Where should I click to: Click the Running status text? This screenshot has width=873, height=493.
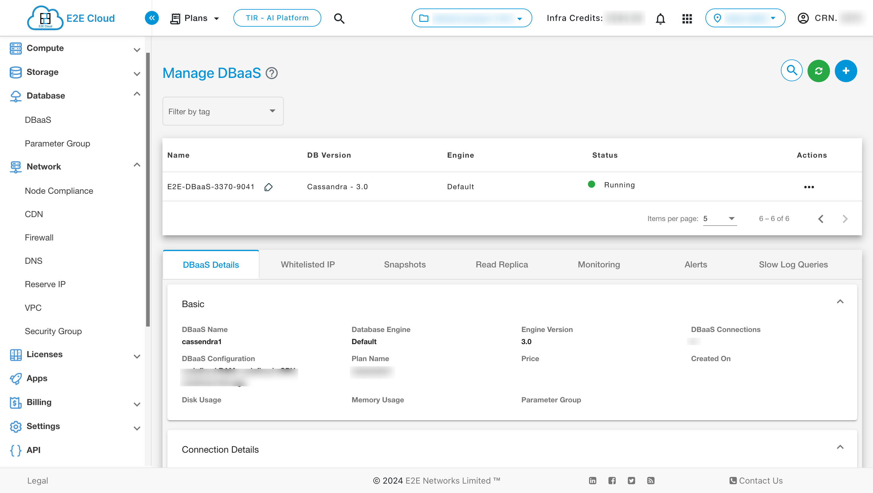click(619, 185)
